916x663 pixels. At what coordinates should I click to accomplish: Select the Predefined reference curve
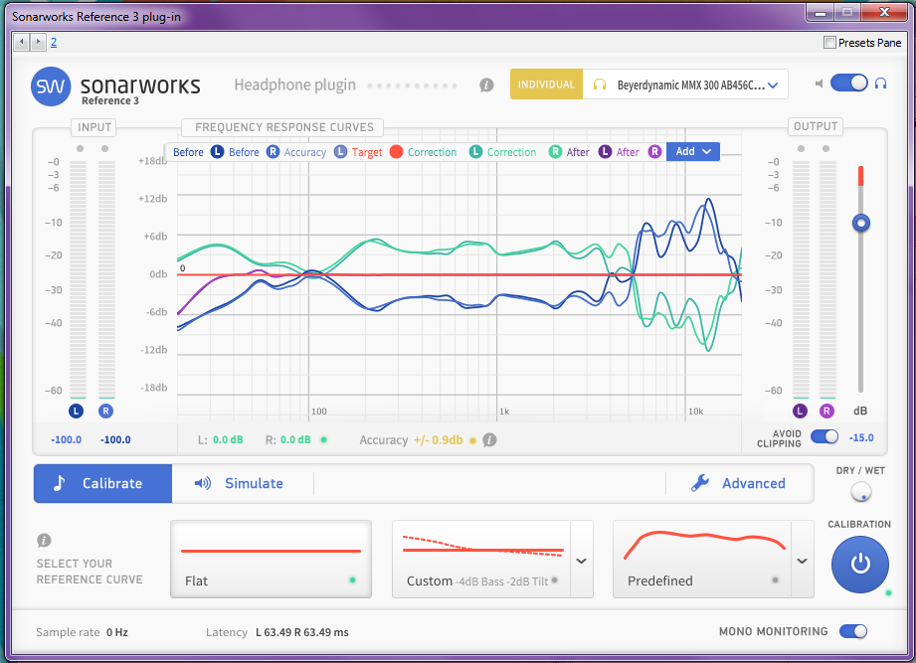click(x=701, y=559)
